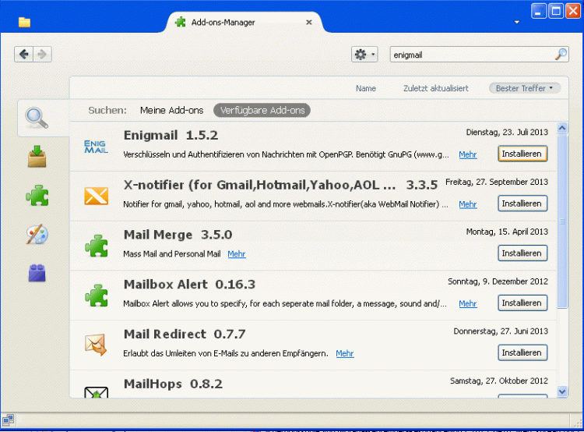Select the Verfügbare Add-ons filter
This screenshot has width=584, height=432.
tap(262, 111)
